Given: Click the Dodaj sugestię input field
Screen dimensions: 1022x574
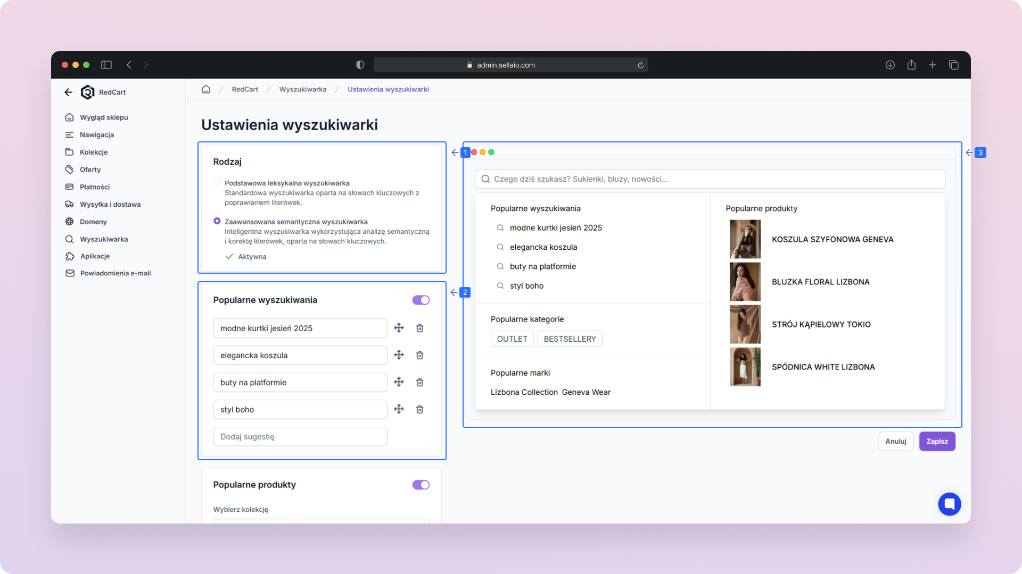Looking at the screenshot, I should click(x=300, y=437).
